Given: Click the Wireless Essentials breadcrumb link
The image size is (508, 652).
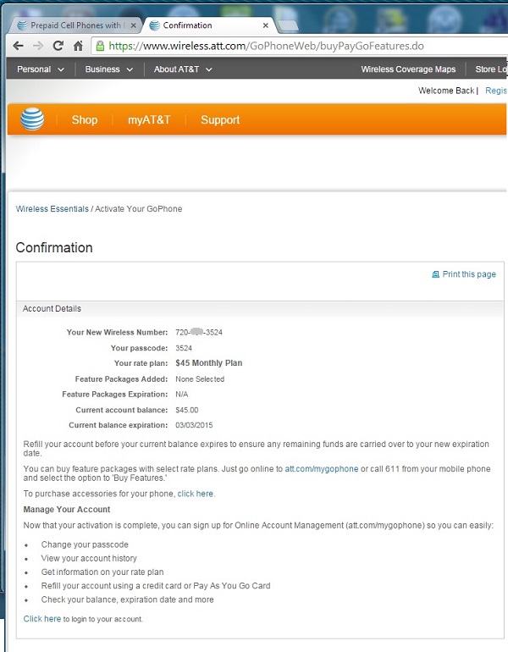Looking at the screenshot, I should pyautogui.click(x=52, y=209).
